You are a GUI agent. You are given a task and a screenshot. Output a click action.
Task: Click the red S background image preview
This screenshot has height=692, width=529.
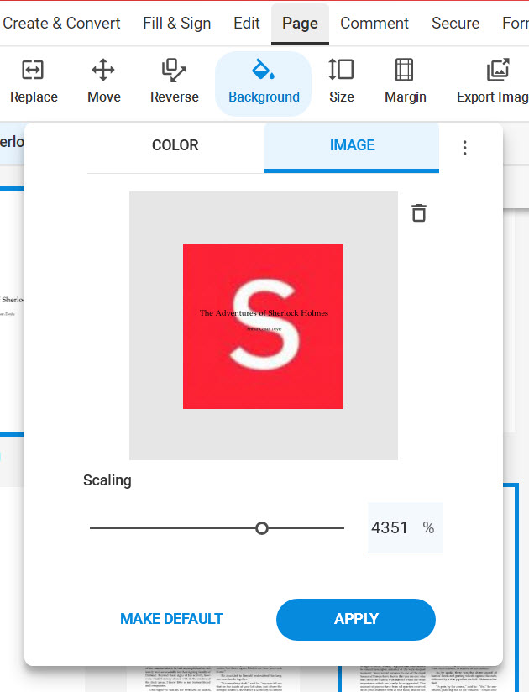[263, 326]
